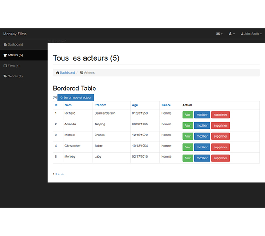Open Genres (8) in the sidebar
The width and height of the screenshot is (265, 236).
tap(15, 76)
